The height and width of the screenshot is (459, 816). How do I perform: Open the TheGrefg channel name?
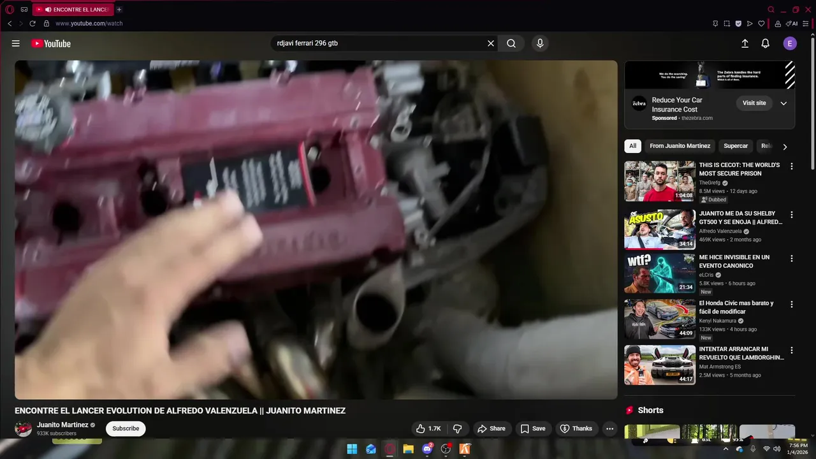pos(710,183)
